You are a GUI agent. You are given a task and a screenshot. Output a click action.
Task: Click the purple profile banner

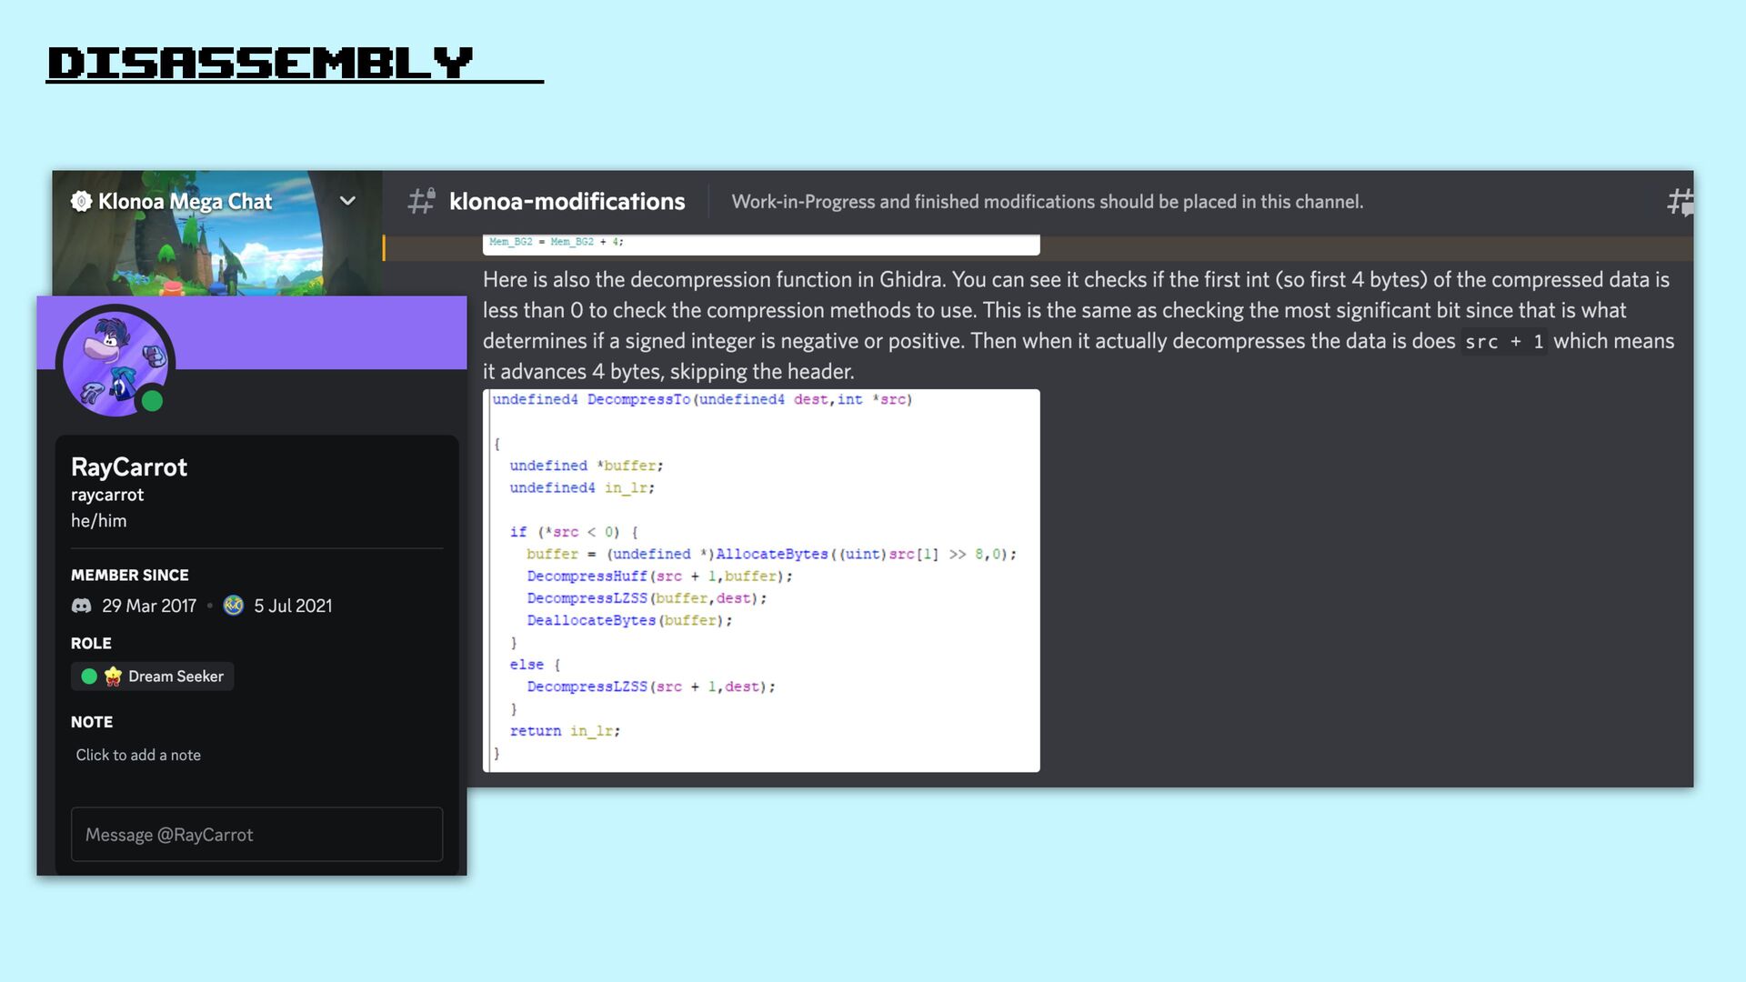pyautogui.click(x=327, y=332)
